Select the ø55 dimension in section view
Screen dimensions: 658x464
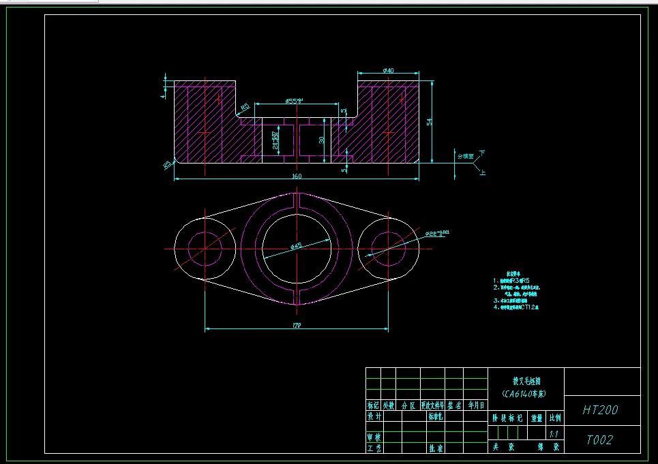click(294, 101)
